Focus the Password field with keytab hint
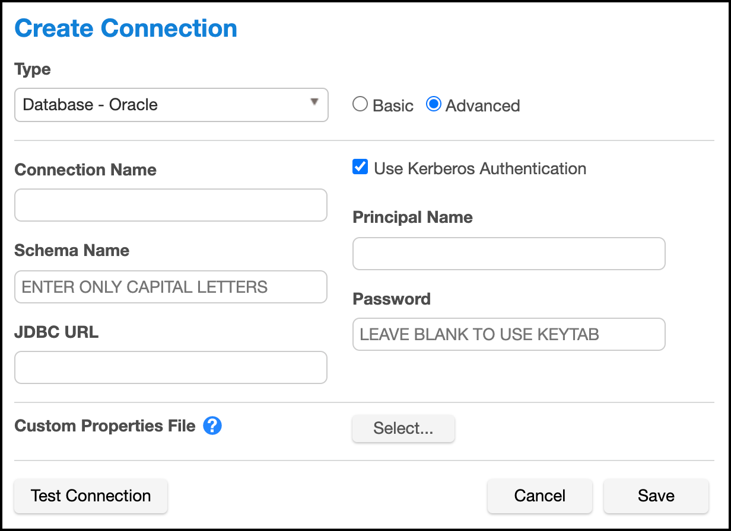This screenshot has width=731, height=531. [508, 334]
